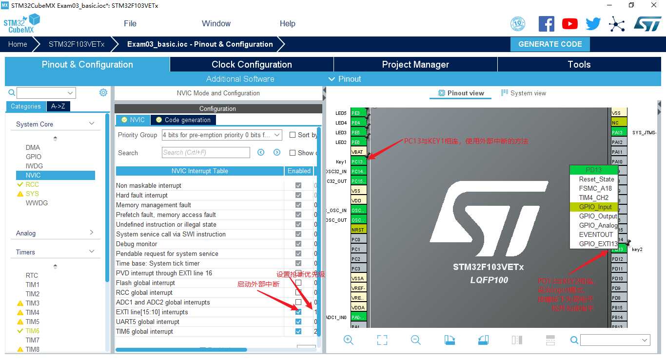Open the ST YouTube channel icon

(569, 23)
